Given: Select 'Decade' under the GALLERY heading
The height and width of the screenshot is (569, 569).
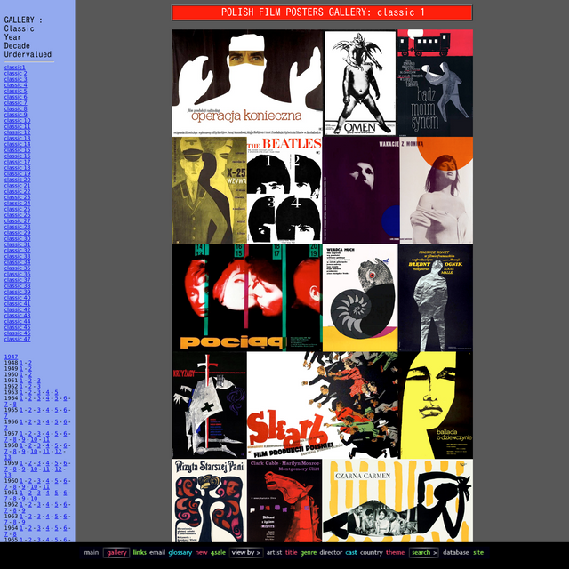Looking at the screenshot, I should click(x=17, y=46).
